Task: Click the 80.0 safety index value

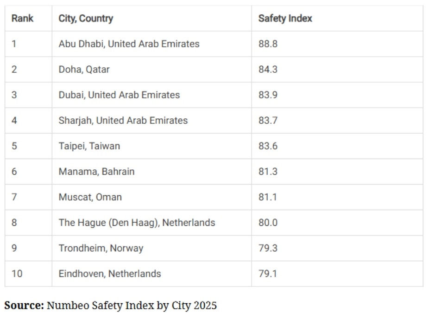Action: pyautogui.click(x=268, y=223)
